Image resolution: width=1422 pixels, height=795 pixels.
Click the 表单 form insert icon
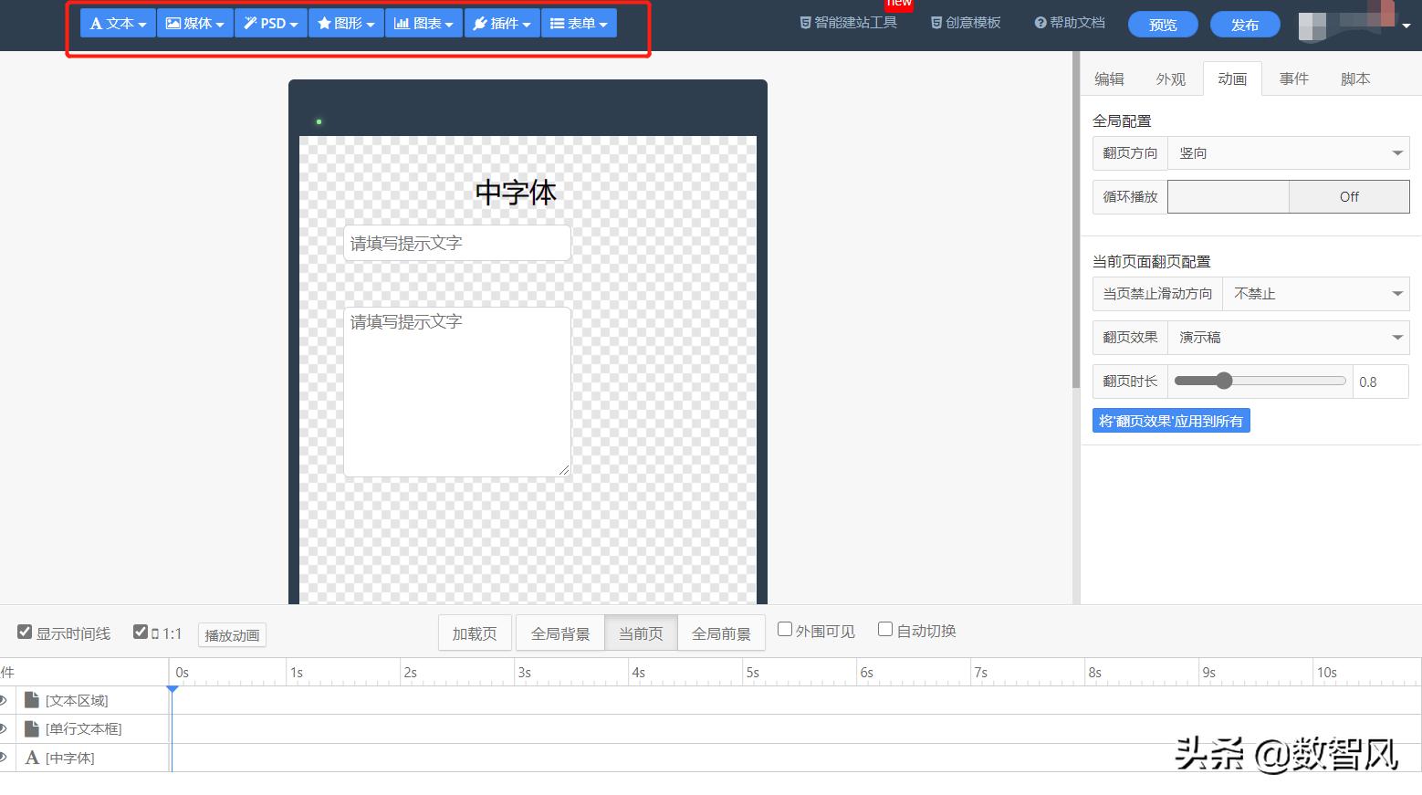click(579, 23)
